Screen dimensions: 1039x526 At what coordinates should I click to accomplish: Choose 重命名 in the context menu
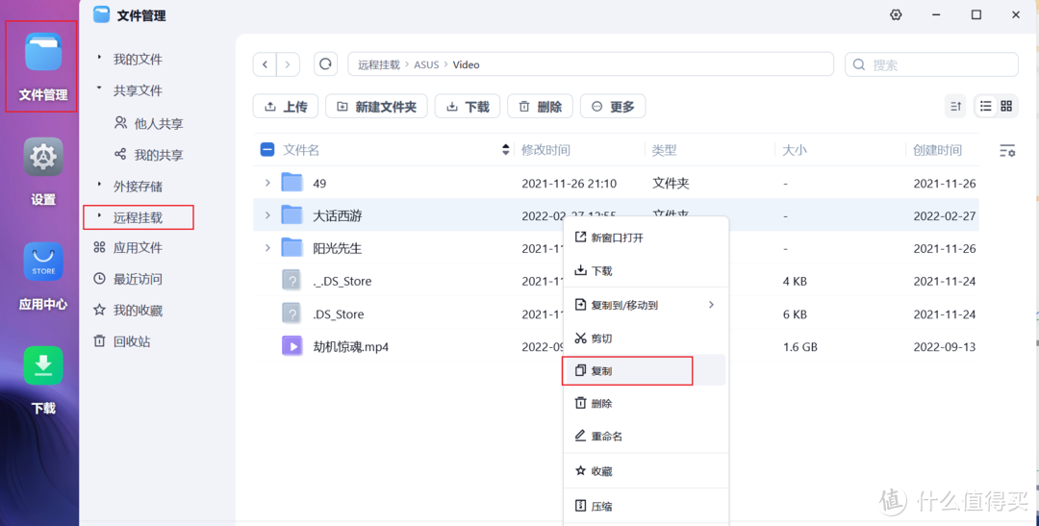[646, 436]
